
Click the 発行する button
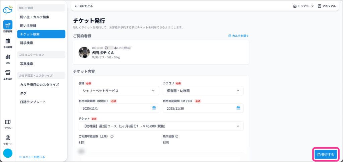pyautogui.click(x=326, y=154)
